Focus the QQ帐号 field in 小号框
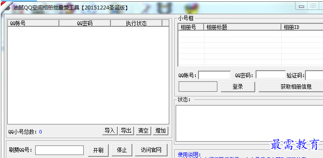Screen dimensions: 323x158 click(x=214, y=75)
